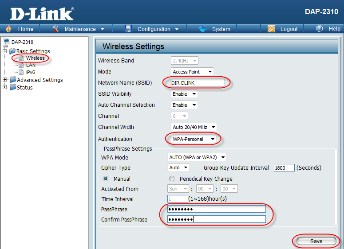
Task: Select the Manual radio button
Action: 106,179
